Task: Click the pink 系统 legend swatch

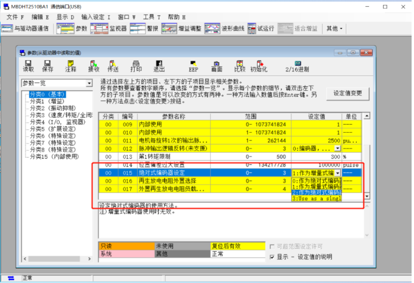Action: 127,254
